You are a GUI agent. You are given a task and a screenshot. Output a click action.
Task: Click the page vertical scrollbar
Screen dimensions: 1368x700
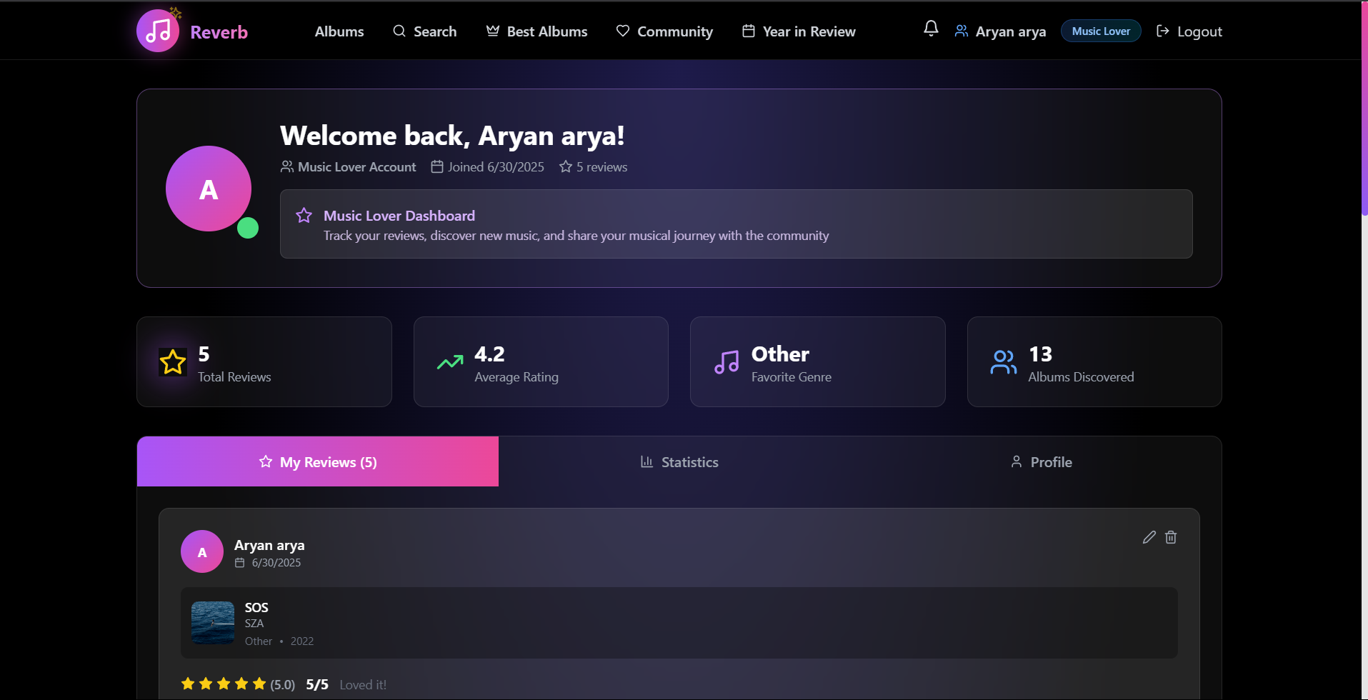[1364, 107]
